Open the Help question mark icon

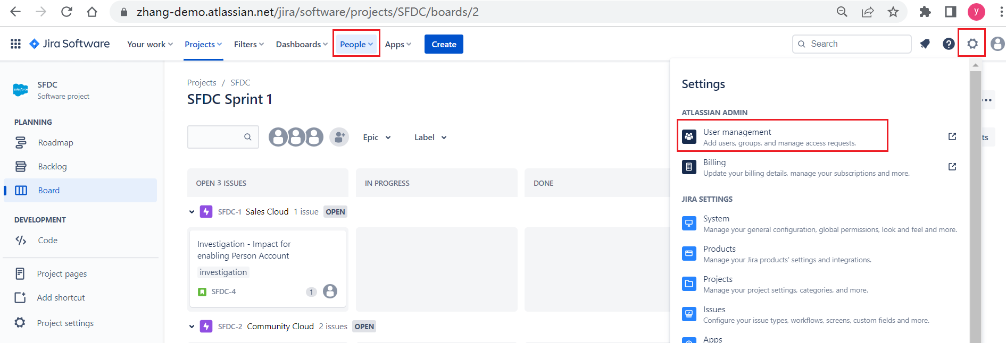coord(949,44)
